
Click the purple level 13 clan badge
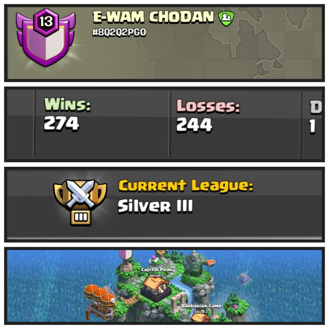click(45, 38)
